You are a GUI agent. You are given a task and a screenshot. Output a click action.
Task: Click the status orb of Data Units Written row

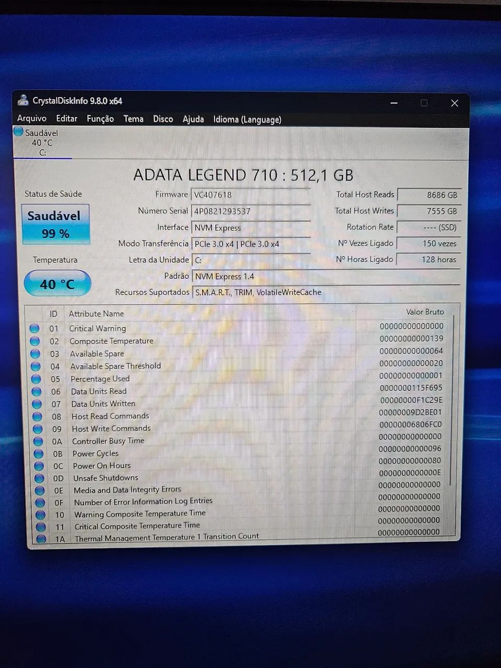click(37, 404)
